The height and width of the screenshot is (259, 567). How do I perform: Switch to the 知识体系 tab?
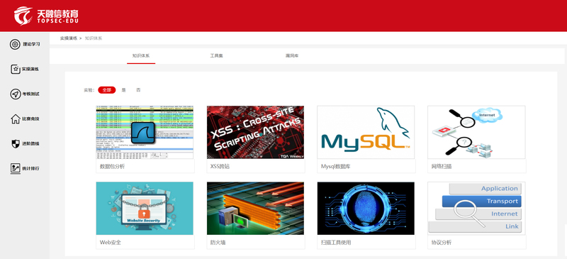point(141,56)
